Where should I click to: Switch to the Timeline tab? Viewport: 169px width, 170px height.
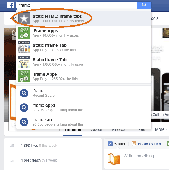(73, 130)
